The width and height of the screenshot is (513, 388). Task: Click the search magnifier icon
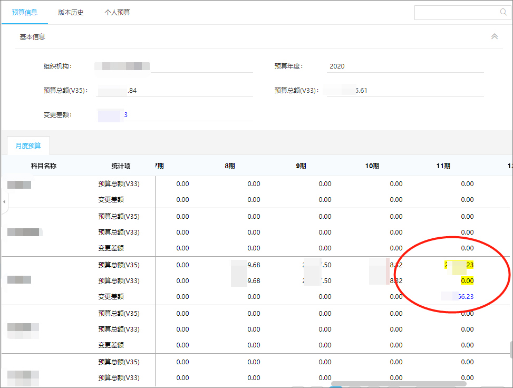[x=503, y=12]
